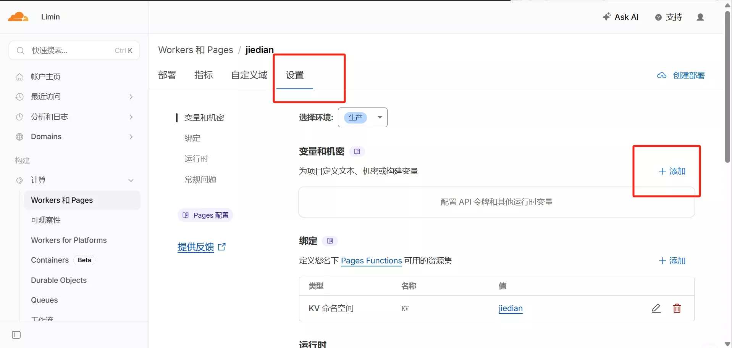Open the Pages Functions link

click(371, 261)
